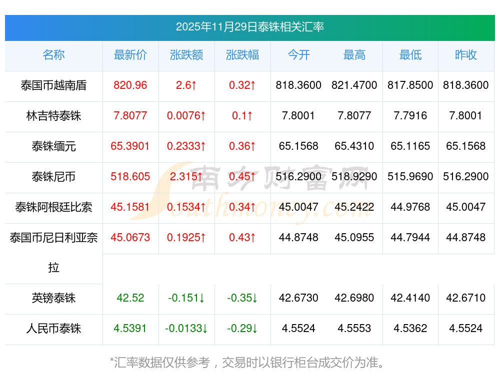Click the 最高 column header
Viewport: 500px width, 378px height.
[x=354, y=55]
